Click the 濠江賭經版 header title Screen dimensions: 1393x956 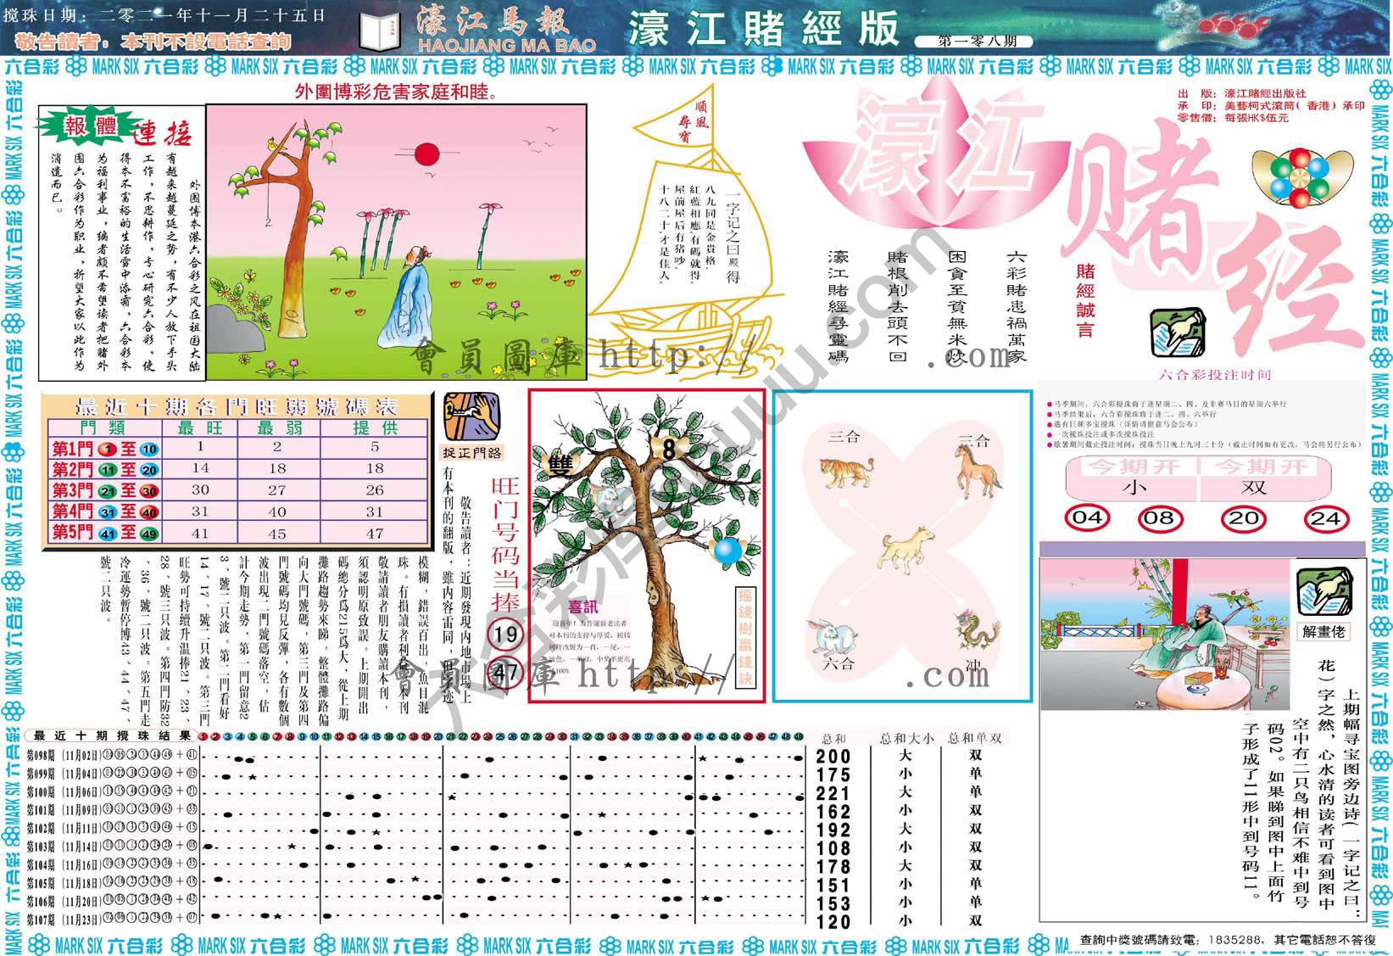pos(763,29)
